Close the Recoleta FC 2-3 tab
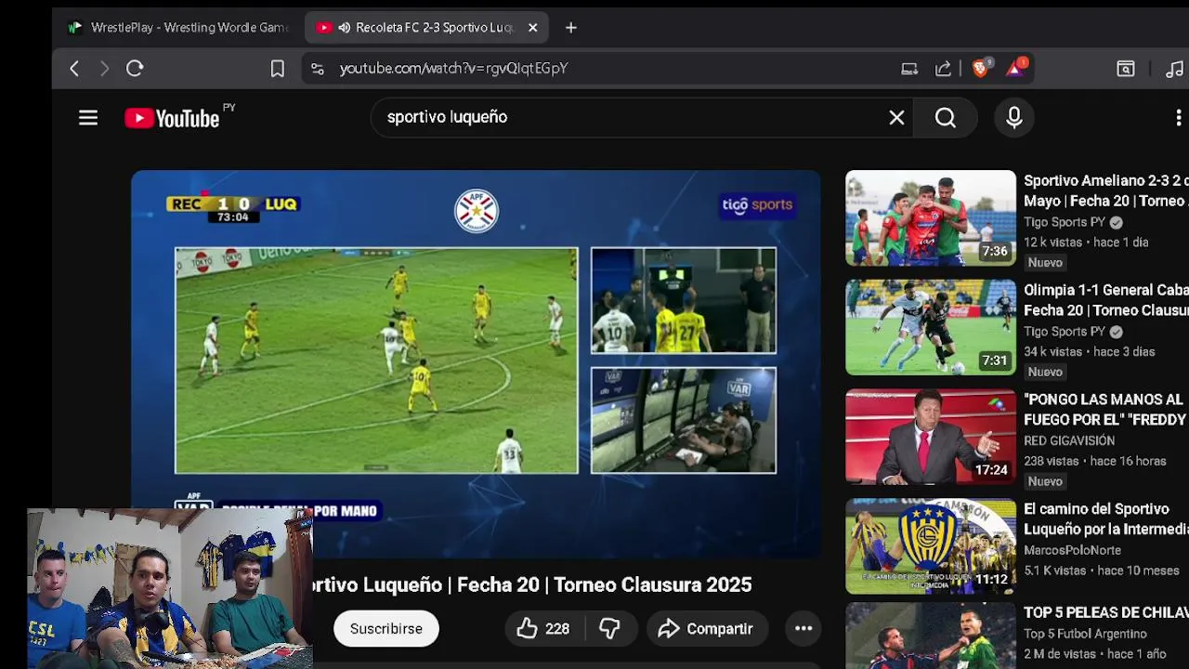Viewport: 1189px width, 669px height. click(532, 28)
